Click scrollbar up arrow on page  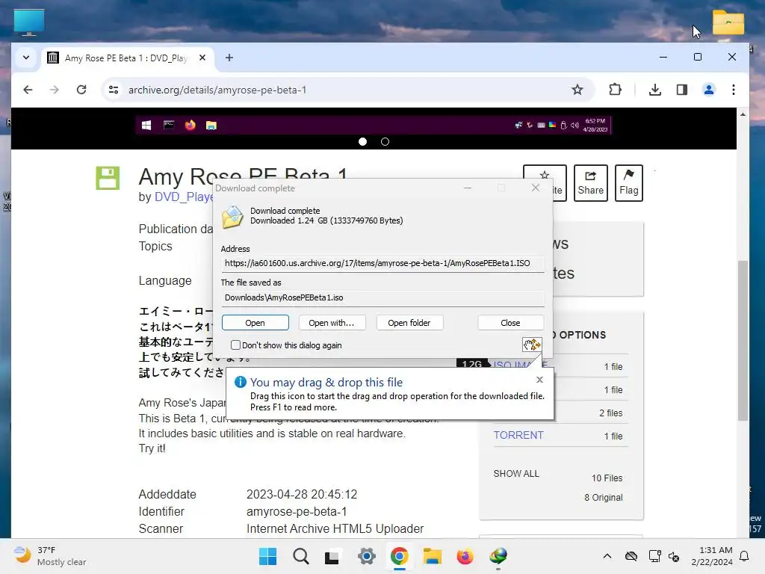[743, 114]
